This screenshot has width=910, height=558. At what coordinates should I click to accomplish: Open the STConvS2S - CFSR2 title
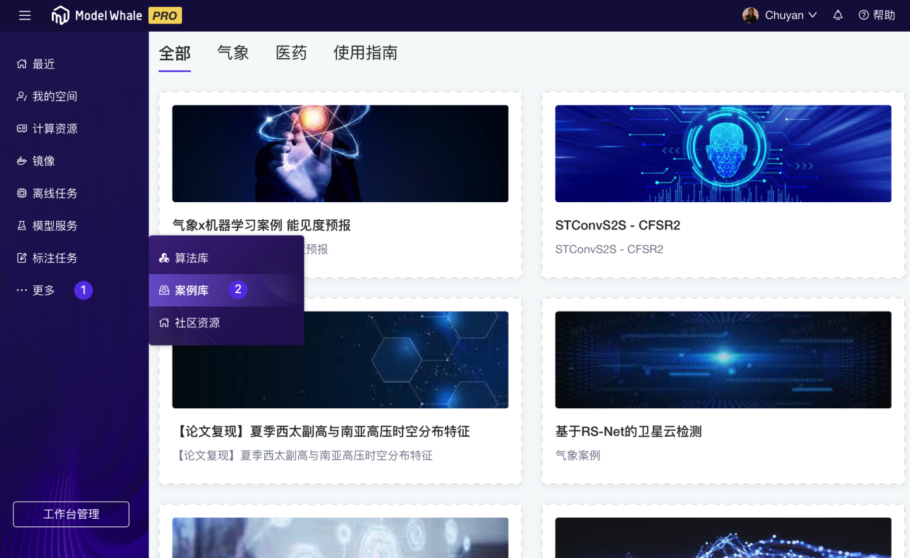[x=617, y=225]
